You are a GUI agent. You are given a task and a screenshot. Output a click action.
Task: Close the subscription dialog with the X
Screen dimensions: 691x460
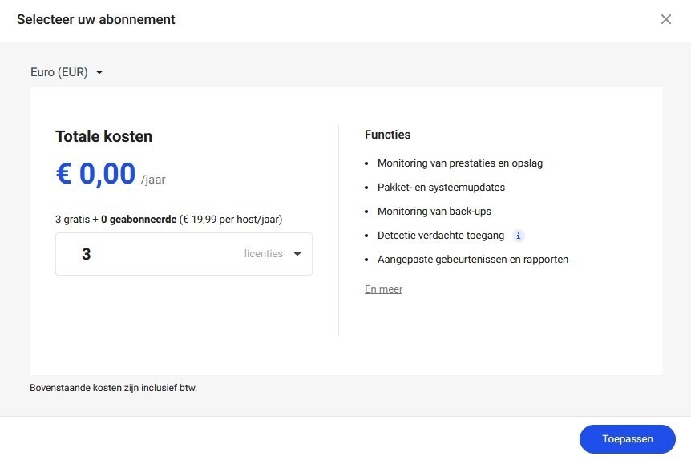[665, 19]
